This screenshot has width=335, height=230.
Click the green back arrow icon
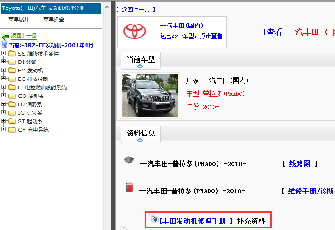click(x=5, y=36)
